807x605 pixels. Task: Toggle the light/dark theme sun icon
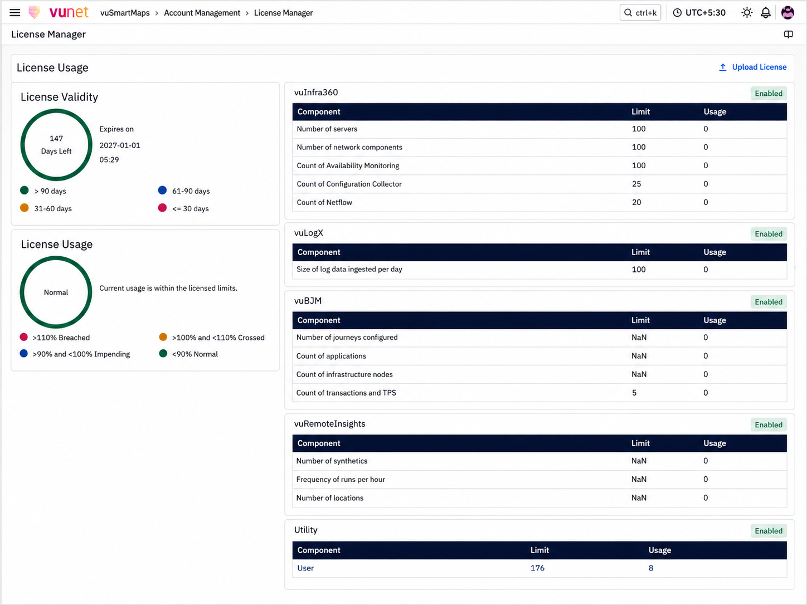pos(747,12)
